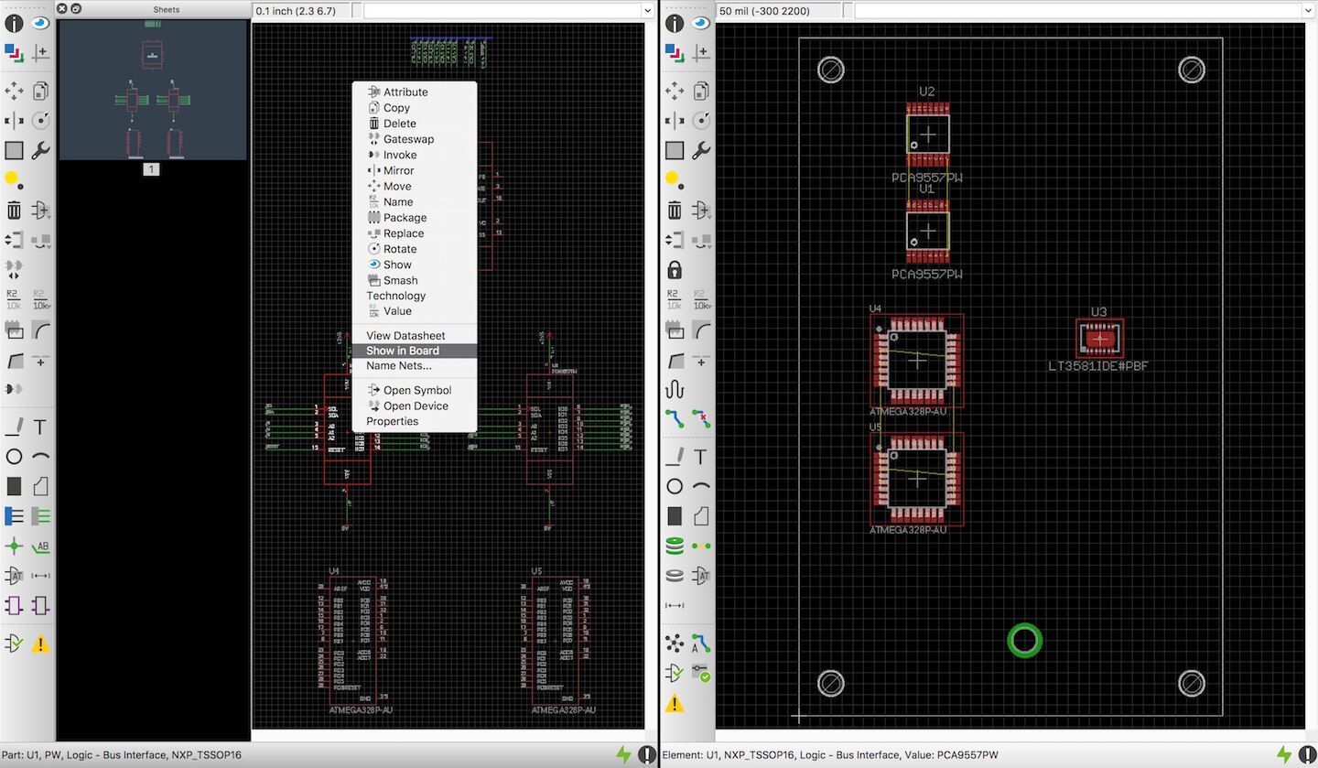This screenshot has width=1318, height=768.
Task: Click the Info tool in board toolbar
Action: 675,24
